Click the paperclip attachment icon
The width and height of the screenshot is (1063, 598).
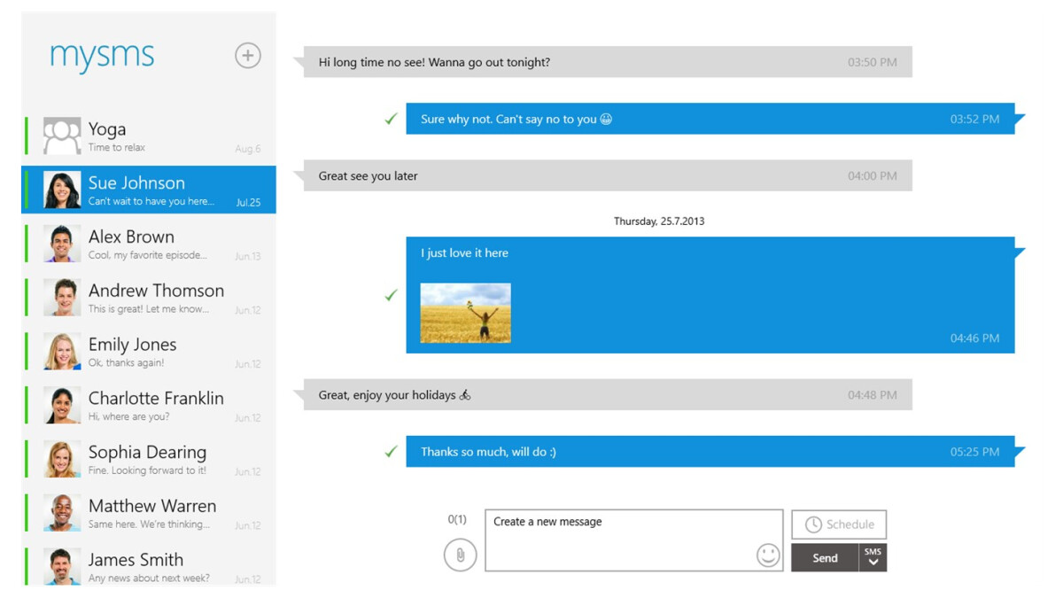[x=460, y=555]
